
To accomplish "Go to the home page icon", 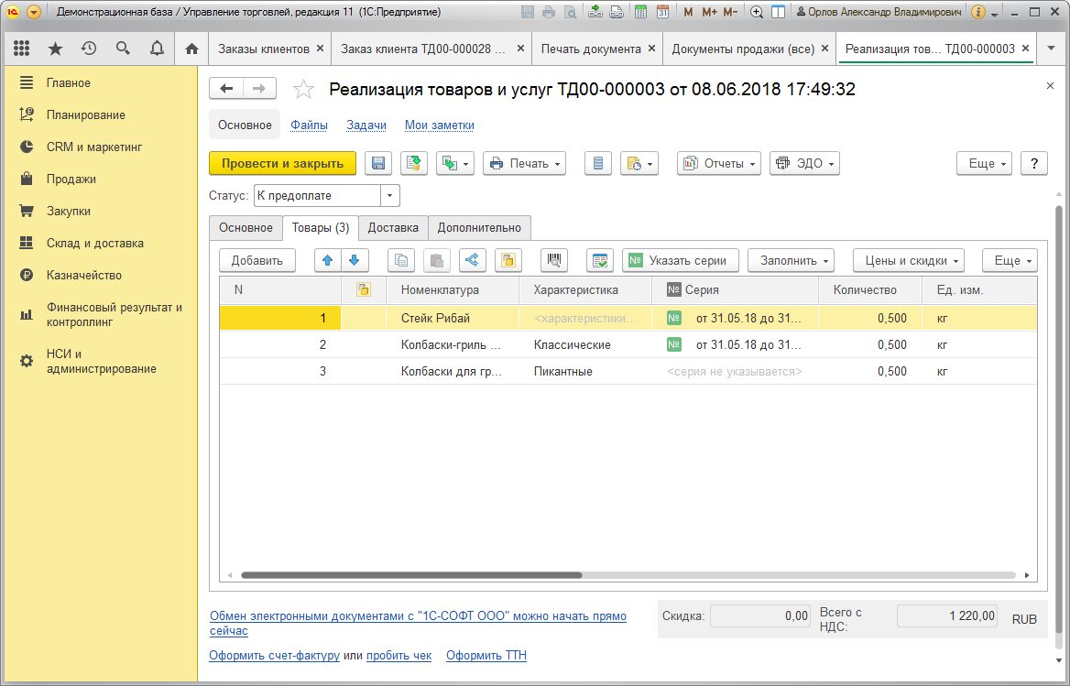I will (191, 49).
